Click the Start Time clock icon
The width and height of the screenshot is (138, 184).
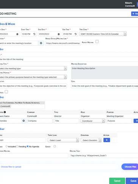click(x=34, y=34)
